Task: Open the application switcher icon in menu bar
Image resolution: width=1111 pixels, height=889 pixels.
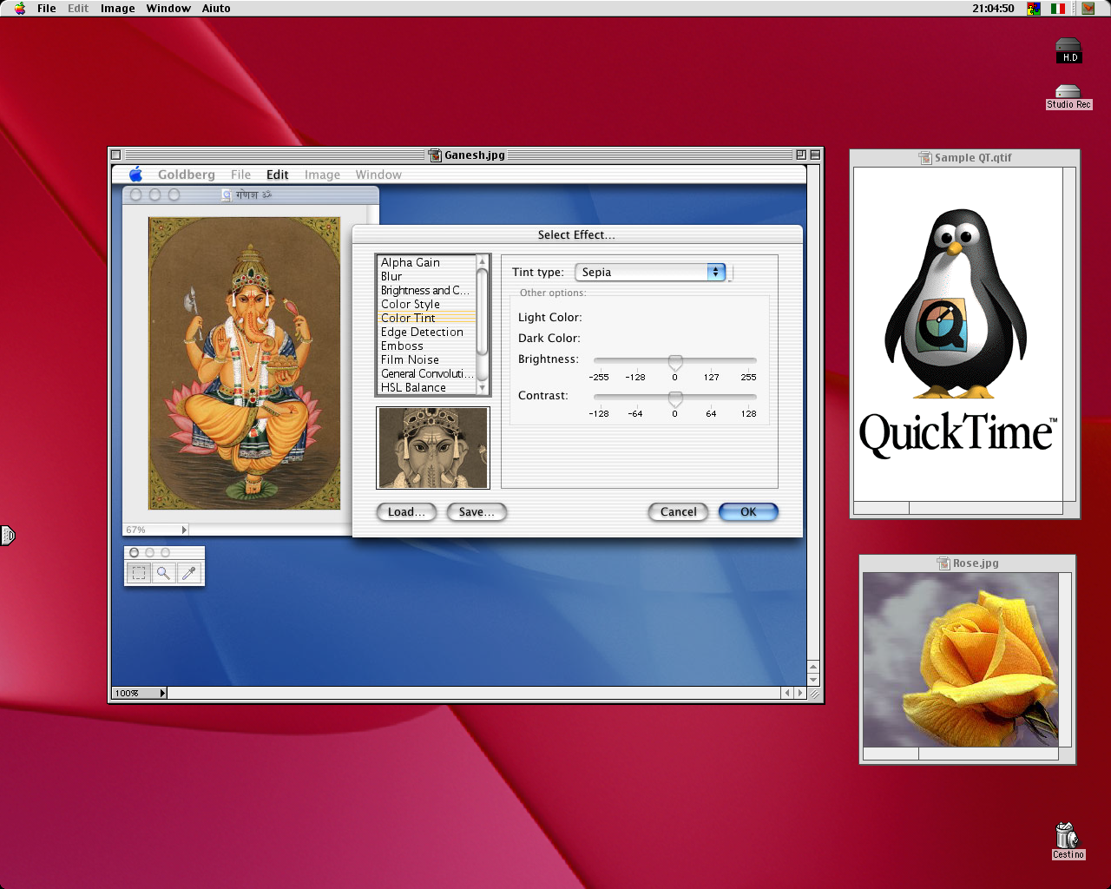Action: [1088, 8]
